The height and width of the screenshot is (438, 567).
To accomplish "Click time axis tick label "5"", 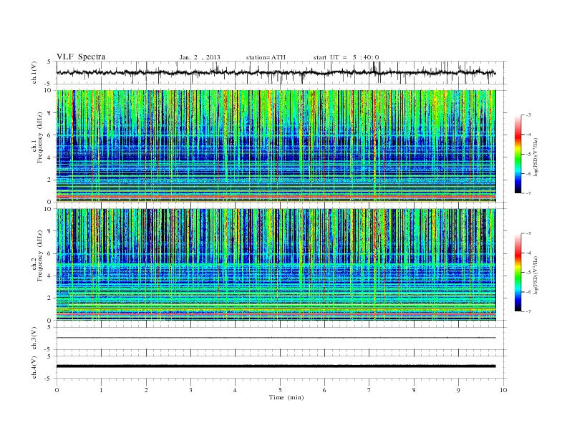I will pos(280,390).
